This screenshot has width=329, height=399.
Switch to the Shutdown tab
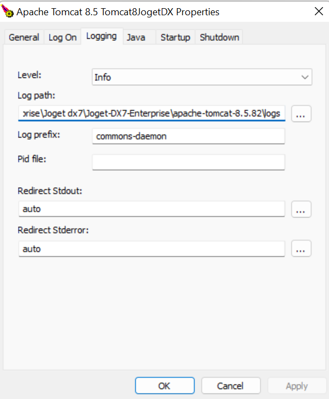(x=219, y=37)
